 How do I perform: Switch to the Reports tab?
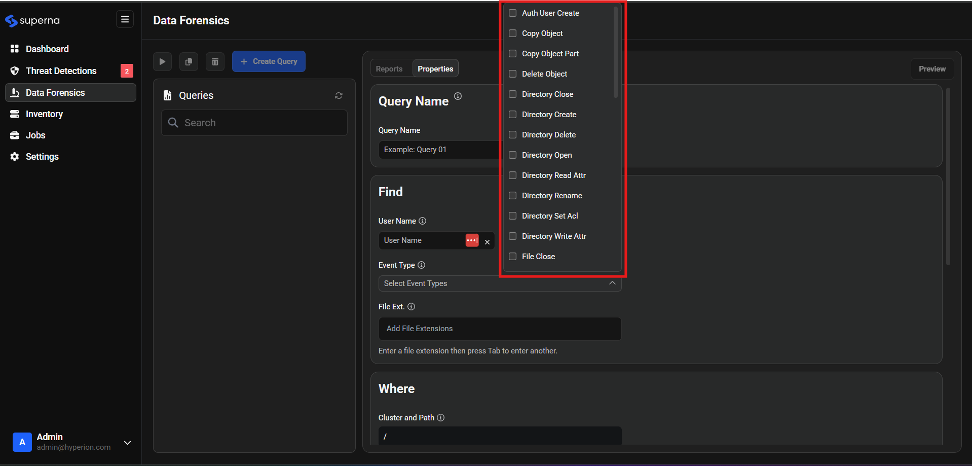pyautogui.click(x=389, y=69)
